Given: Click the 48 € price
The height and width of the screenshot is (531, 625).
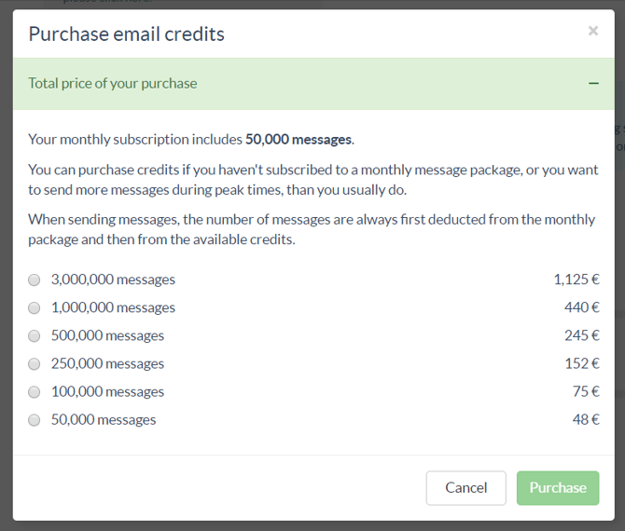Looking at the screenshot, I should (x=586, y=419).
